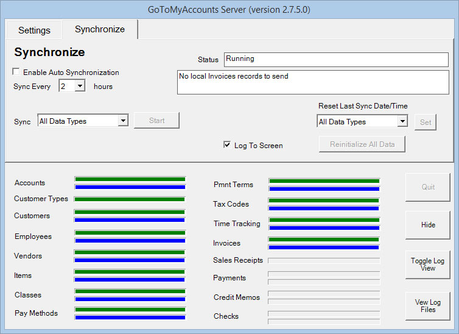Click the green Accounts progress bar
The height and width of the screenshot is (334, 459).
(x=130, y=179)
